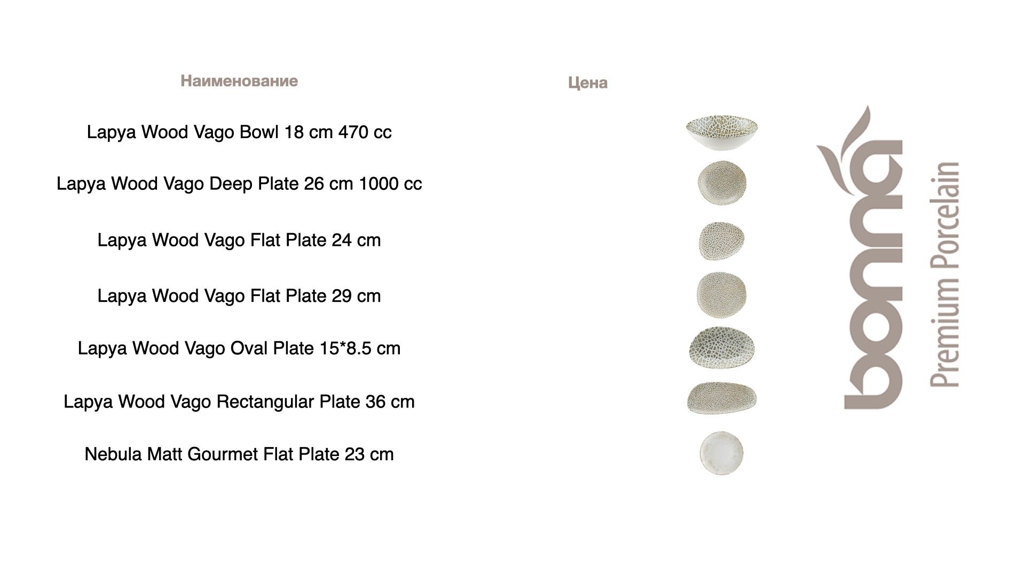The height and width of the screenshot is (576, 1025).
Task: Select the Lapya Wood Vago Bowl 18 cm text
Action: (x=239, y=132)
